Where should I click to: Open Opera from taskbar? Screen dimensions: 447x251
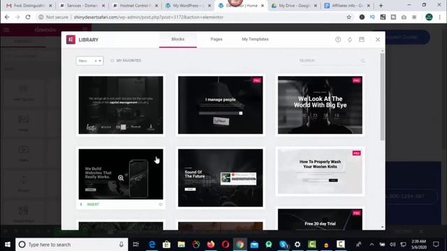coord(225,244)
